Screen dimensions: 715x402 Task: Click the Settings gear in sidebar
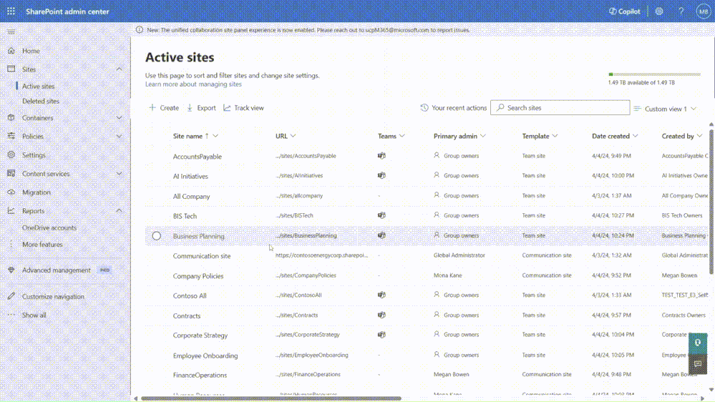[11, 155]
